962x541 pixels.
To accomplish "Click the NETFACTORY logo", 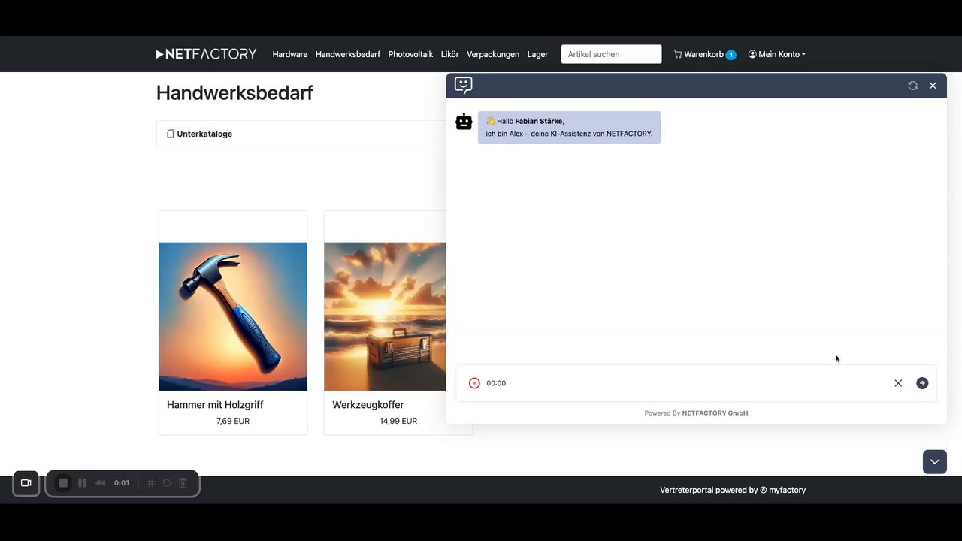I will (x=206, y=54).
